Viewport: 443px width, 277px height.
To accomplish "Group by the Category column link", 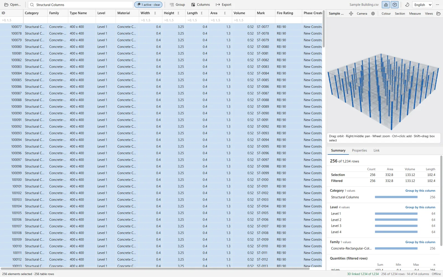I will pyautogui.click(x=420, y=191).
